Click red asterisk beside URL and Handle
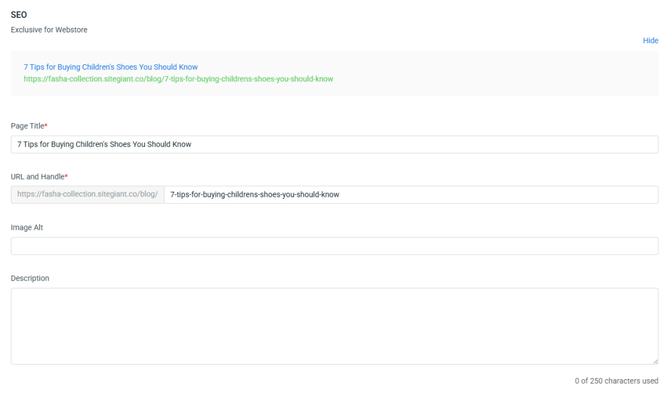Image resolution: width=671 pixels, height=397 pixels. click(x=66, y=177)
